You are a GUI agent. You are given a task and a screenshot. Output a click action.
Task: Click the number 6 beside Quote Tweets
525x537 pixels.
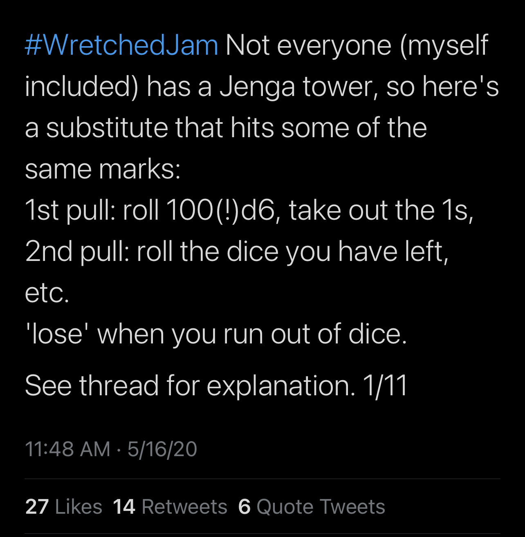tap(244, 507)
